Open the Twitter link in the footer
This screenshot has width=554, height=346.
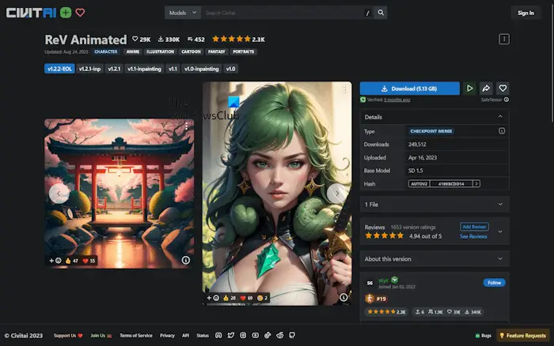[231, 335]
